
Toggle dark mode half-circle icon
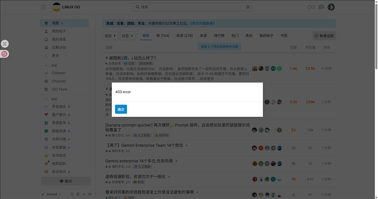(x=78, y=194)
